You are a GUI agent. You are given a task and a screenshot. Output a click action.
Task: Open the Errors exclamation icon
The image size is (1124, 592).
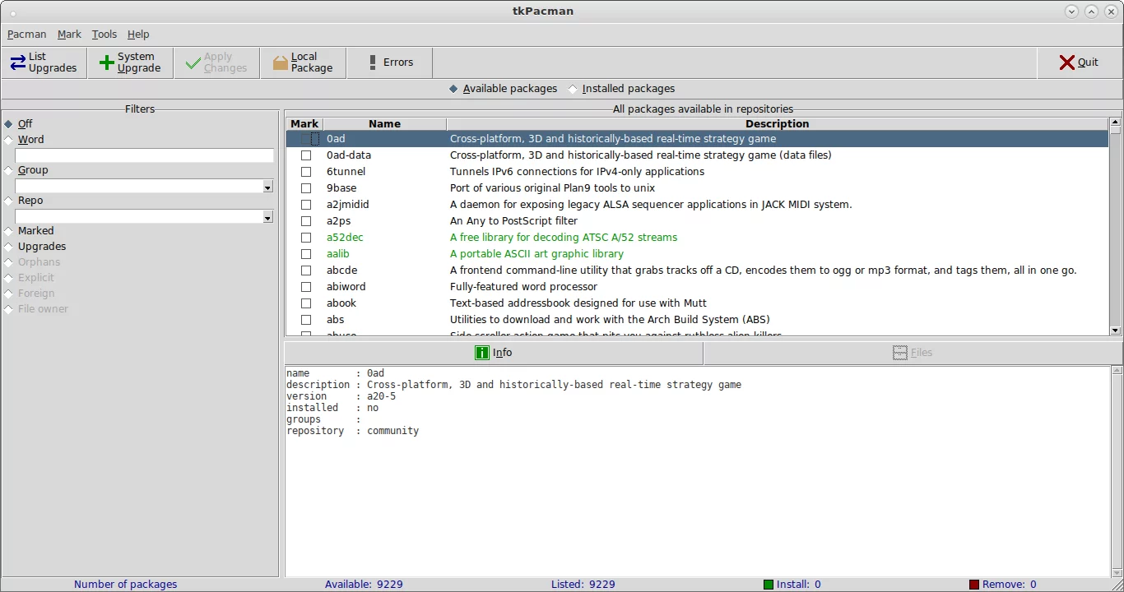373,62
